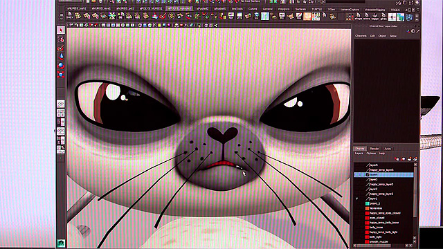The width and height of the screenshot is (443, 249).
Task: Activate the red Scale tool icon
Action: point(61,75)
